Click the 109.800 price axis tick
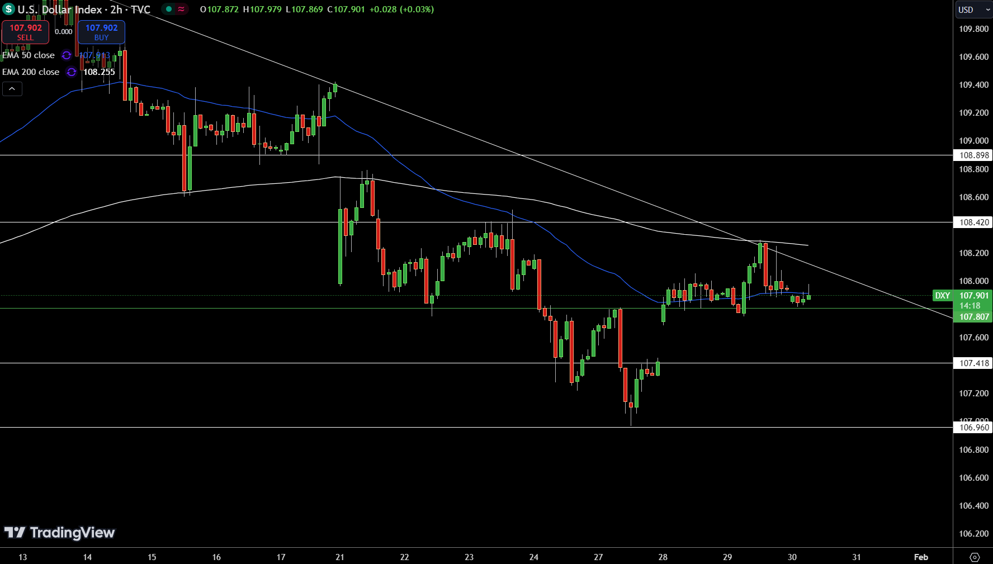The image size is (993, 564). tap(973, 29)
